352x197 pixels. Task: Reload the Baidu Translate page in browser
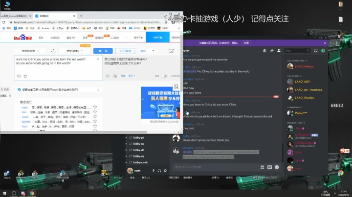(3, 22)
